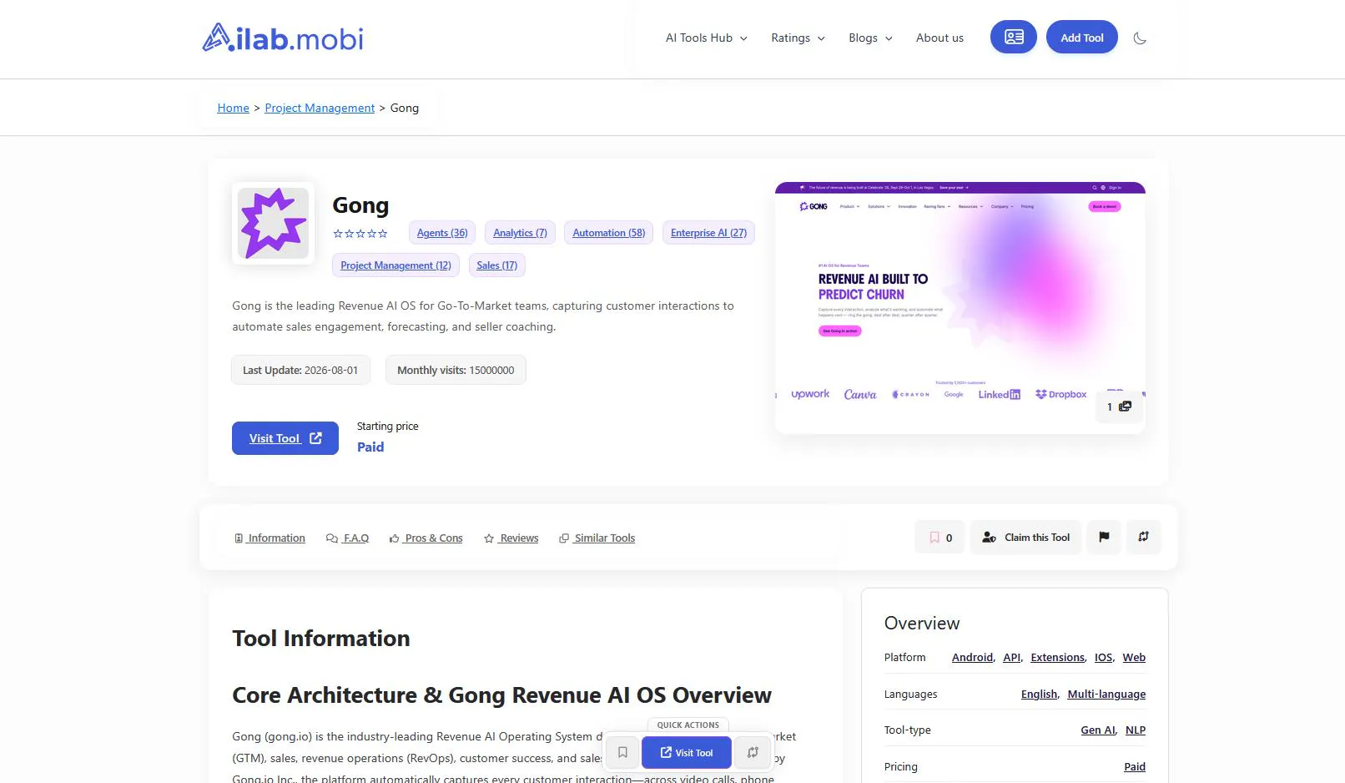Jump to the Similar Tools tab
Image resolution: width=1345 pixels, height=783 pixels.
coord(597,538)
